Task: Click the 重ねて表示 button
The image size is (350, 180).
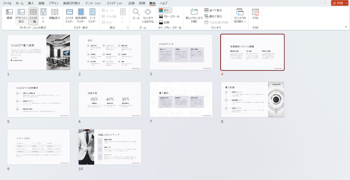Action: pos(213,16)
